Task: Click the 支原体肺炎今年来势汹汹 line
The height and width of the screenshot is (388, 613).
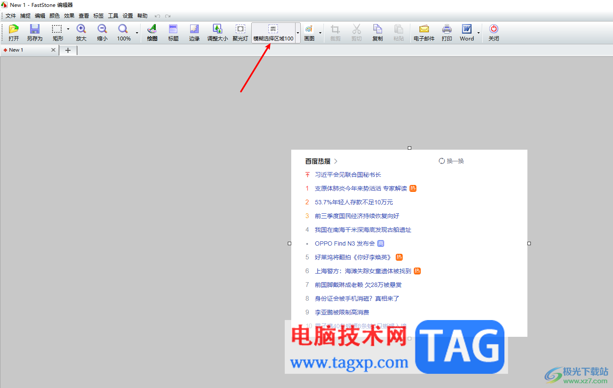Action: click(361, 188)
